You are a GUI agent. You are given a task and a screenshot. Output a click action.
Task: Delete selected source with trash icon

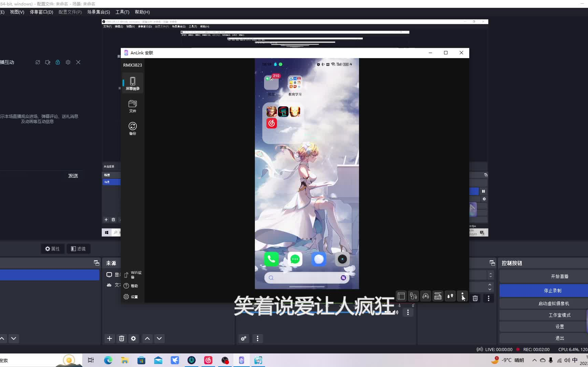tap(121, 338)
